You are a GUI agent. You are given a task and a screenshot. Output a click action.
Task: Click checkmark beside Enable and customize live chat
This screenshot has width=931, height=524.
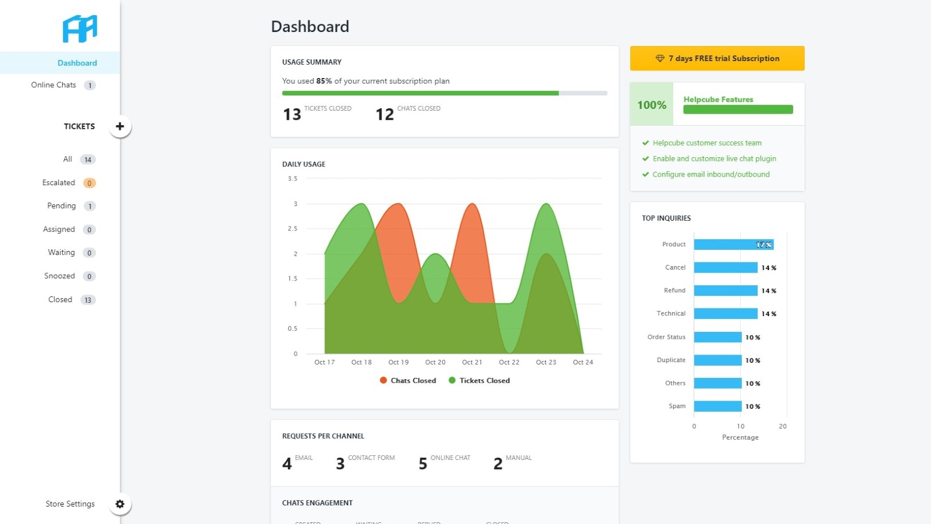click(645, 158)
